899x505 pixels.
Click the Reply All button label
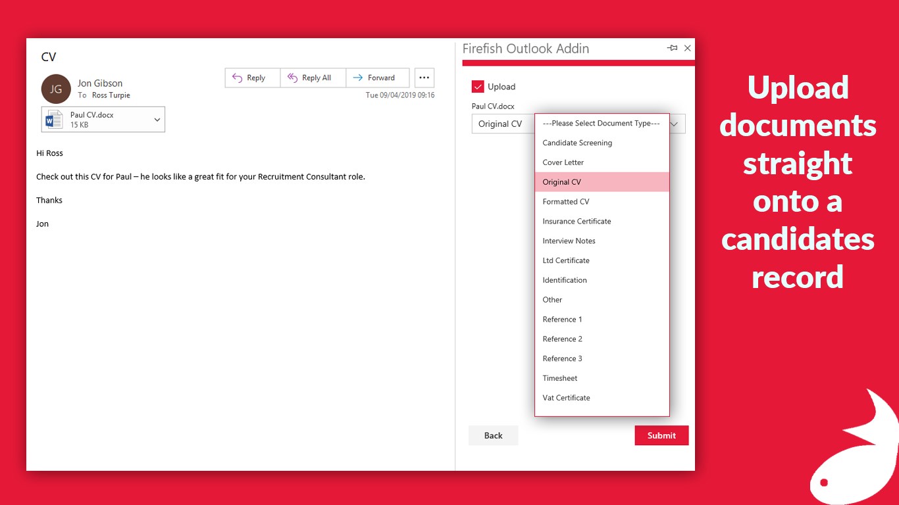coord(317,78)
